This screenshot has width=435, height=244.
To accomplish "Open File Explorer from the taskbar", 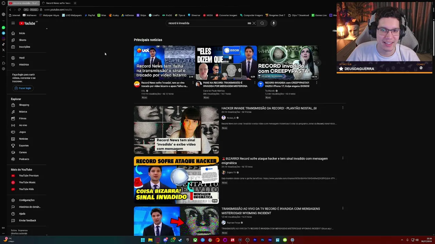I will pos(150,240).
